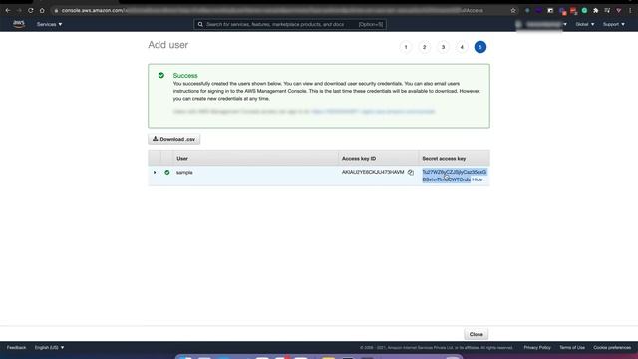
Task: Click the access key ID AKIAU2YE6CKJU473HAVM
Action: click(373, 172)
